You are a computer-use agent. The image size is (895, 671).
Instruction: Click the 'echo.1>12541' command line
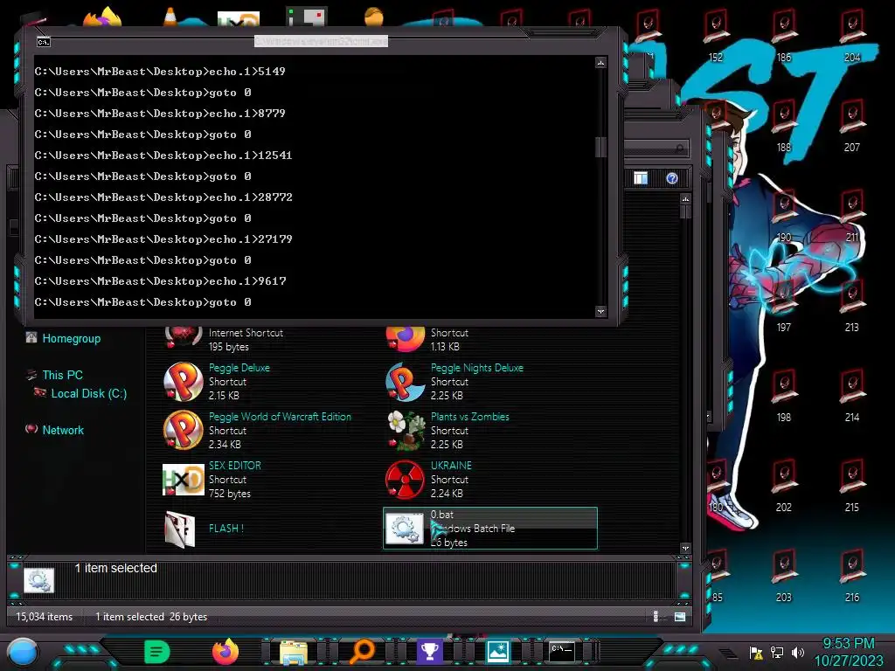pyautogui.click(x=163, y=156)
